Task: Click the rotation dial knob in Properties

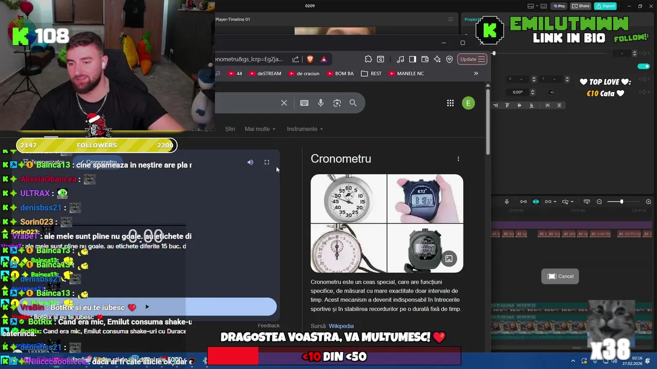Action: coord(551,92)
